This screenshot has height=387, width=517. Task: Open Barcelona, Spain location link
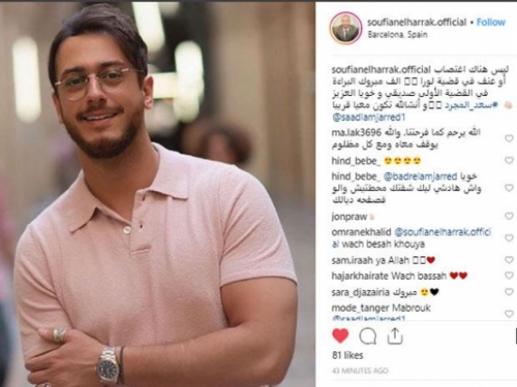(398, 34)
